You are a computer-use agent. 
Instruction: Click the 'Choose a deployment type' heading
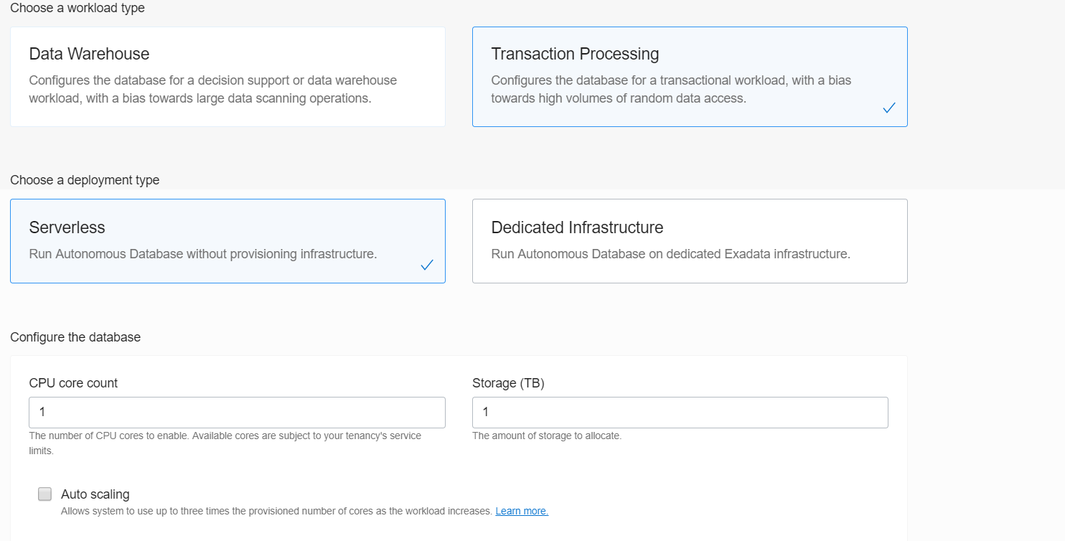coord(85,180)
